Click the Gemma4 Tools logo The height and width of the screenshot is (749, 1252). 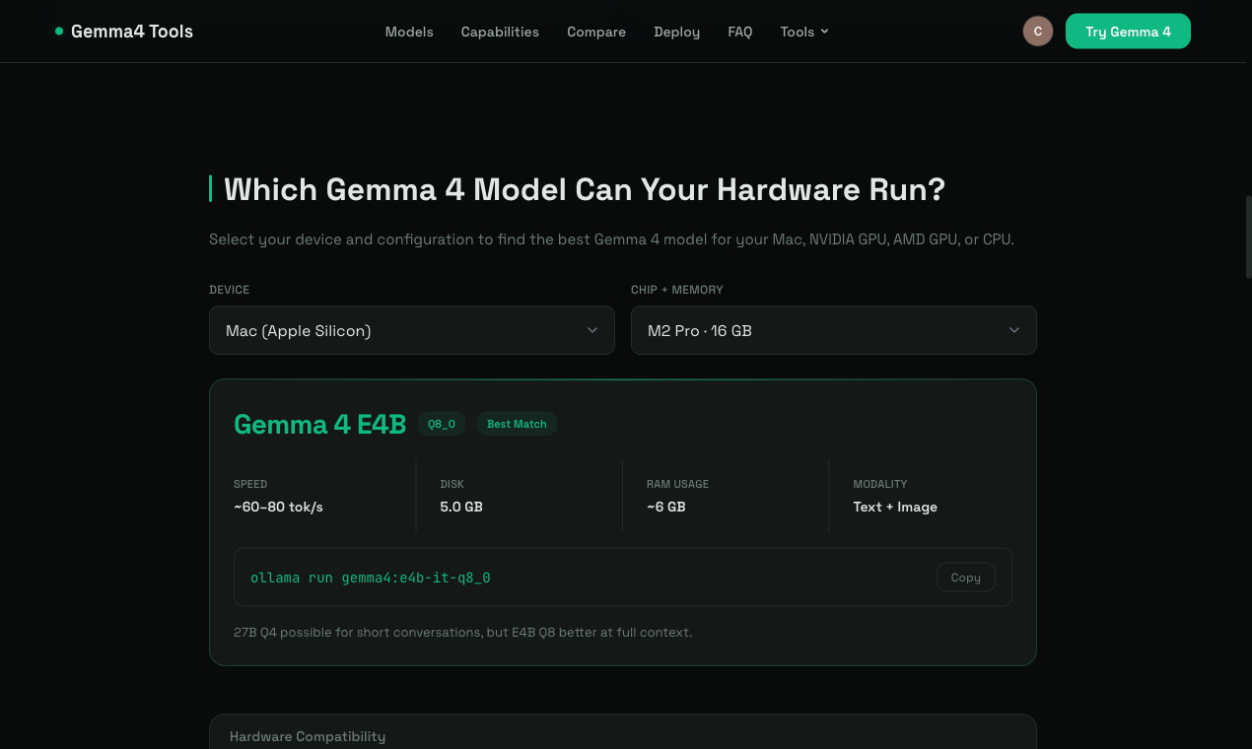pos(131,31)
